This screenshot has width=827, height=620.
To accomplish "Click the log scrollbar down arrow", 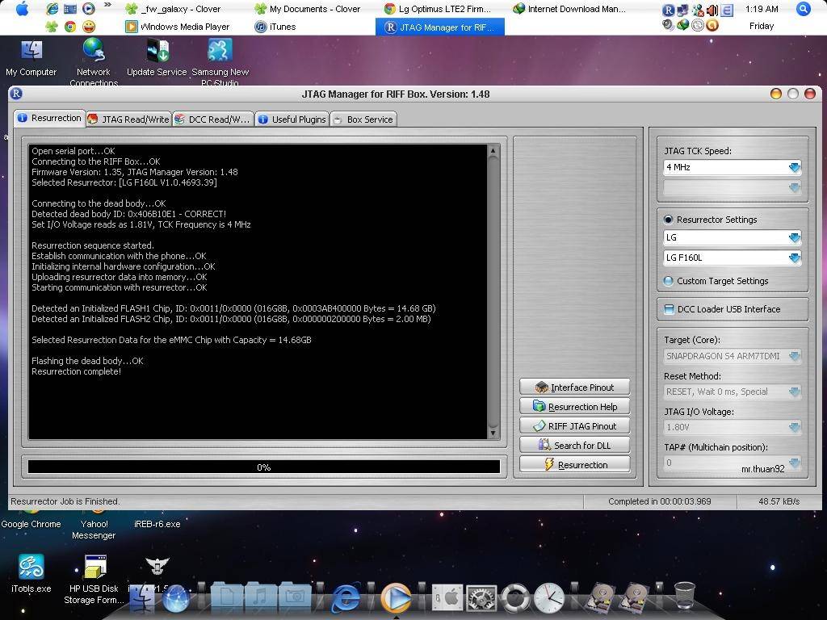I will (493, 434).
